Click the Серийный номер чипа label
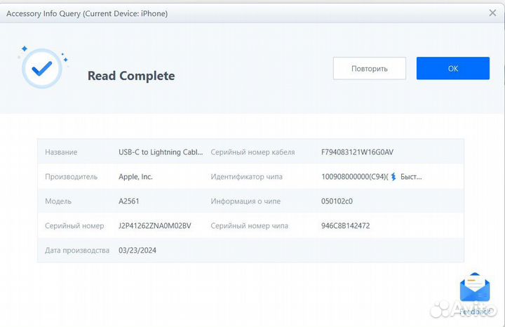 pos(250,226)
